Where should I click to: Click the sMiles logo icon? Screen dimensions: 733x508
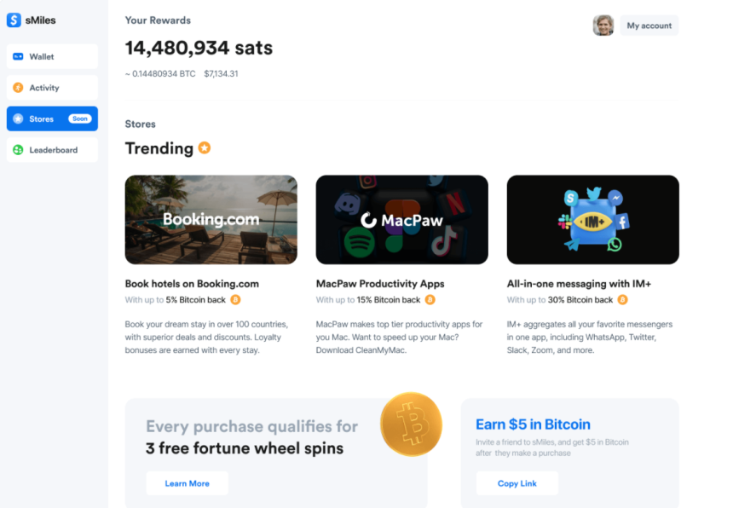14,20
